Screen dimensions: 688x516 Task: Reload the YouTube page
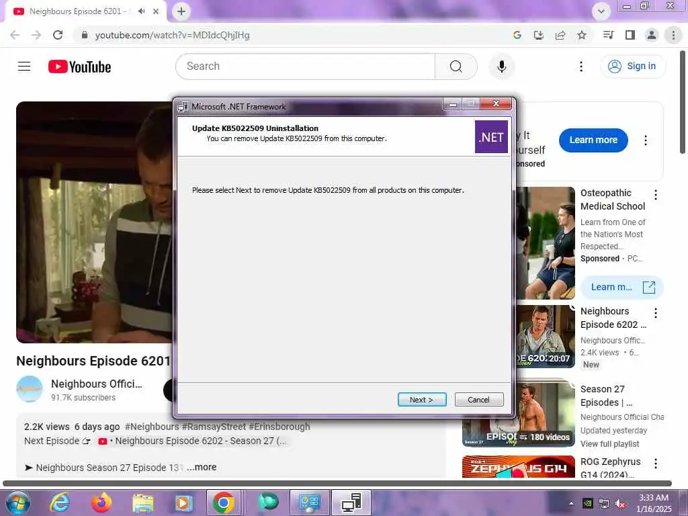click(58, 35)
